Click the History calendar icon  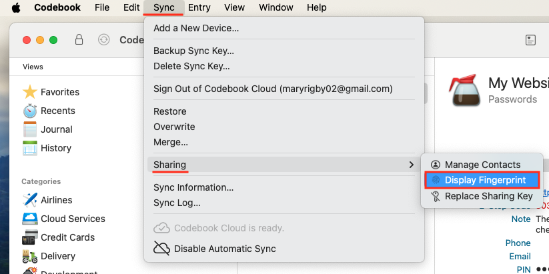(x=30, y=148)
